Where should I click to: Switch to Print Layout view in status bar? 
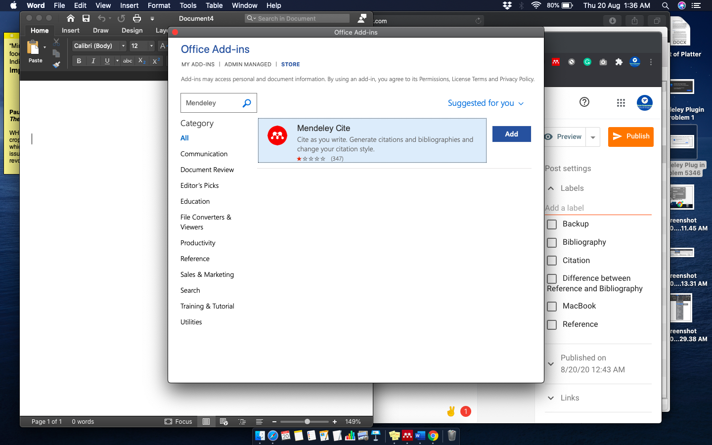(206, 422)
